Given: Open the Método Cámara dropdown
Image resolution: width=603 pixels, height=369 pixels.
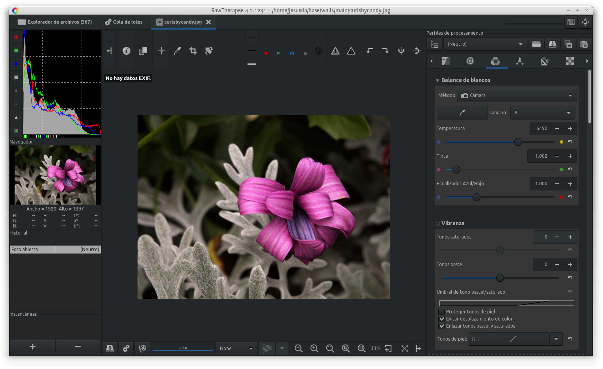Looking at the screenshot, I should tap(516, 95).
